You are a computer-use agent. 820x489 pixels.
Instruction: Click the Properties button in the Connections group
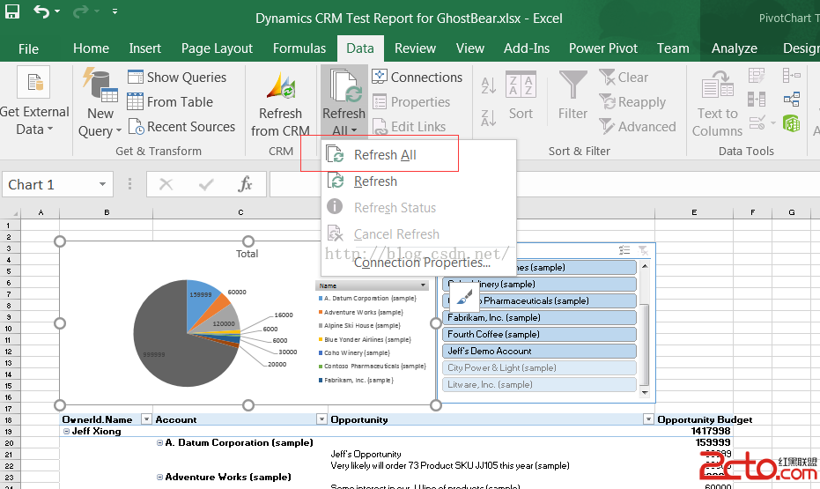coord(411,102)
